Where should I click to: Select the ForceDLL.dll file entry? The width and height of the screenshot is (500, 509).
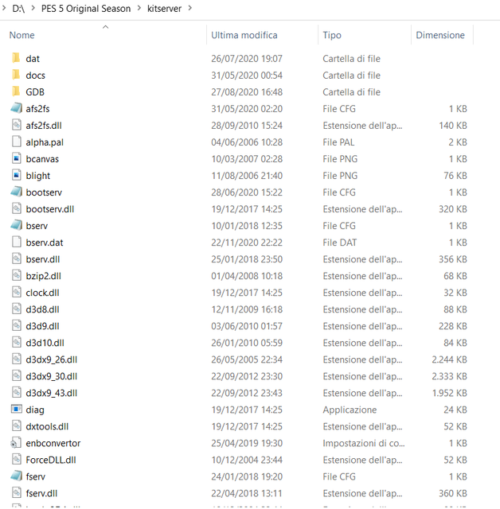pyautogui.click(x=51, y=460)
